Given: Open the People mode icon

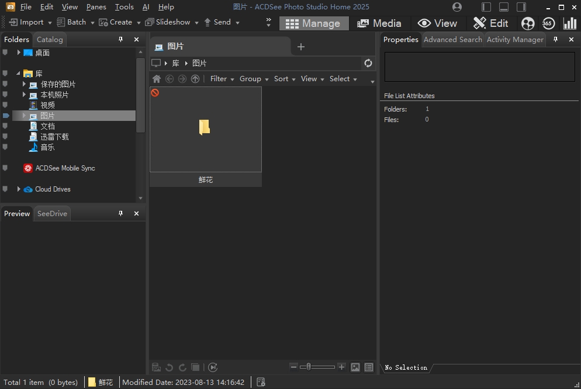Looking at the screenshot, I should coord(528,23).
